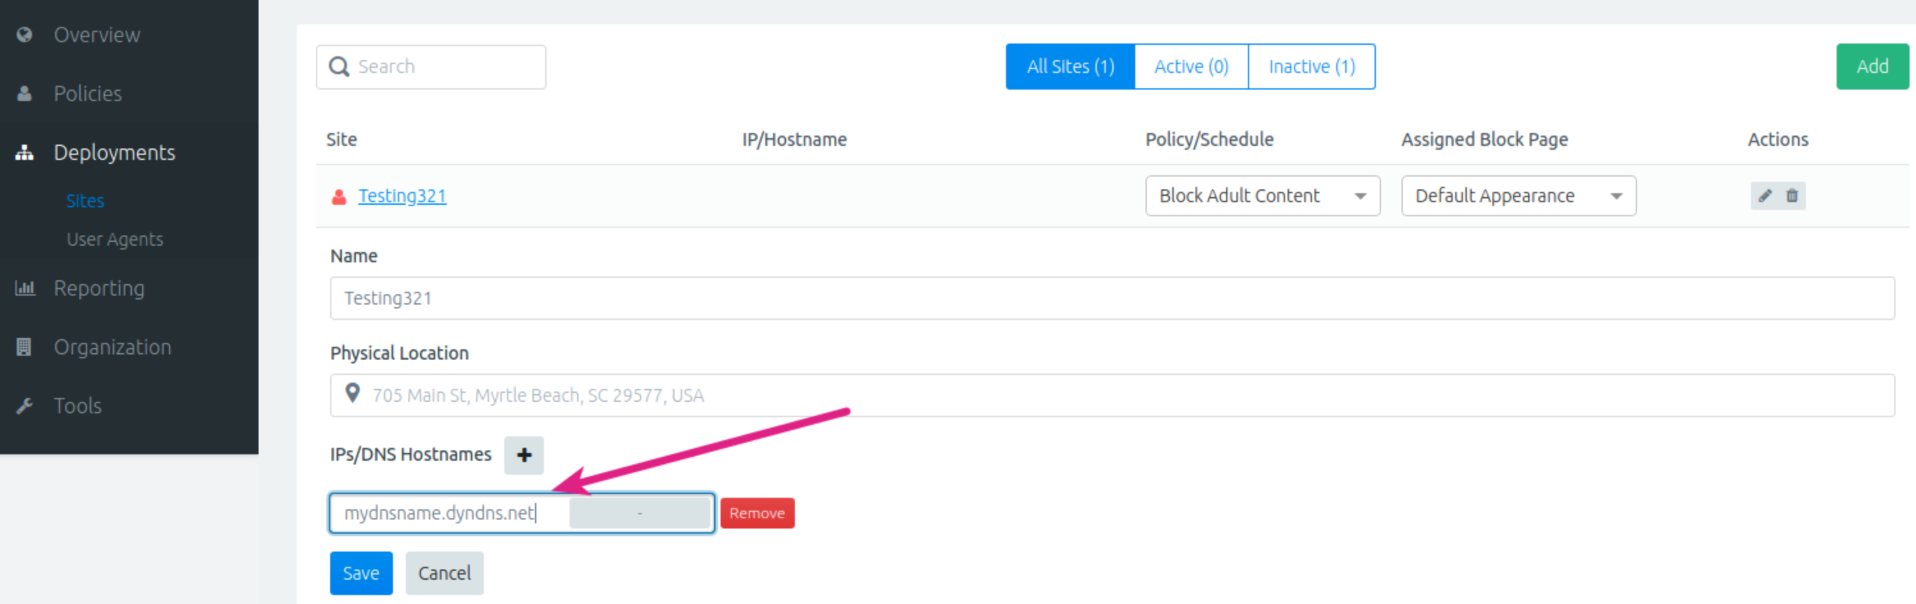Open Tools with the wrench icon

24,406
